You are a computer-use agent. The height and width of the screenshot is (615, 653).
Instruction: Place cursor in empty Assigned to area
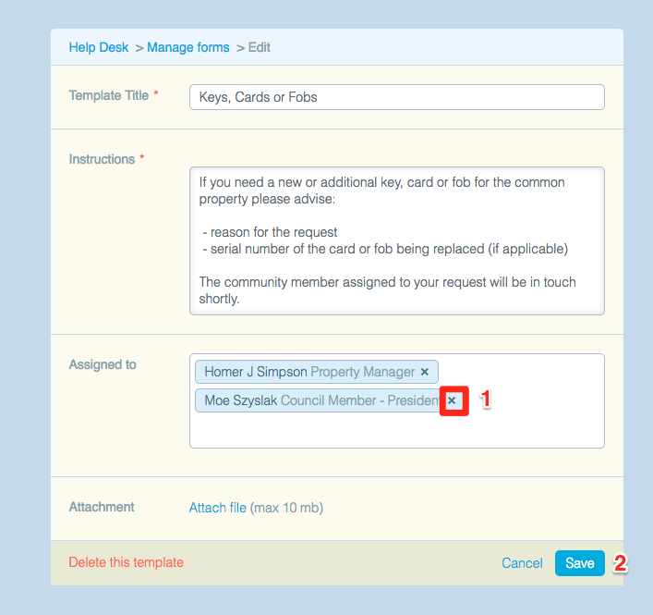click(397, 432)
